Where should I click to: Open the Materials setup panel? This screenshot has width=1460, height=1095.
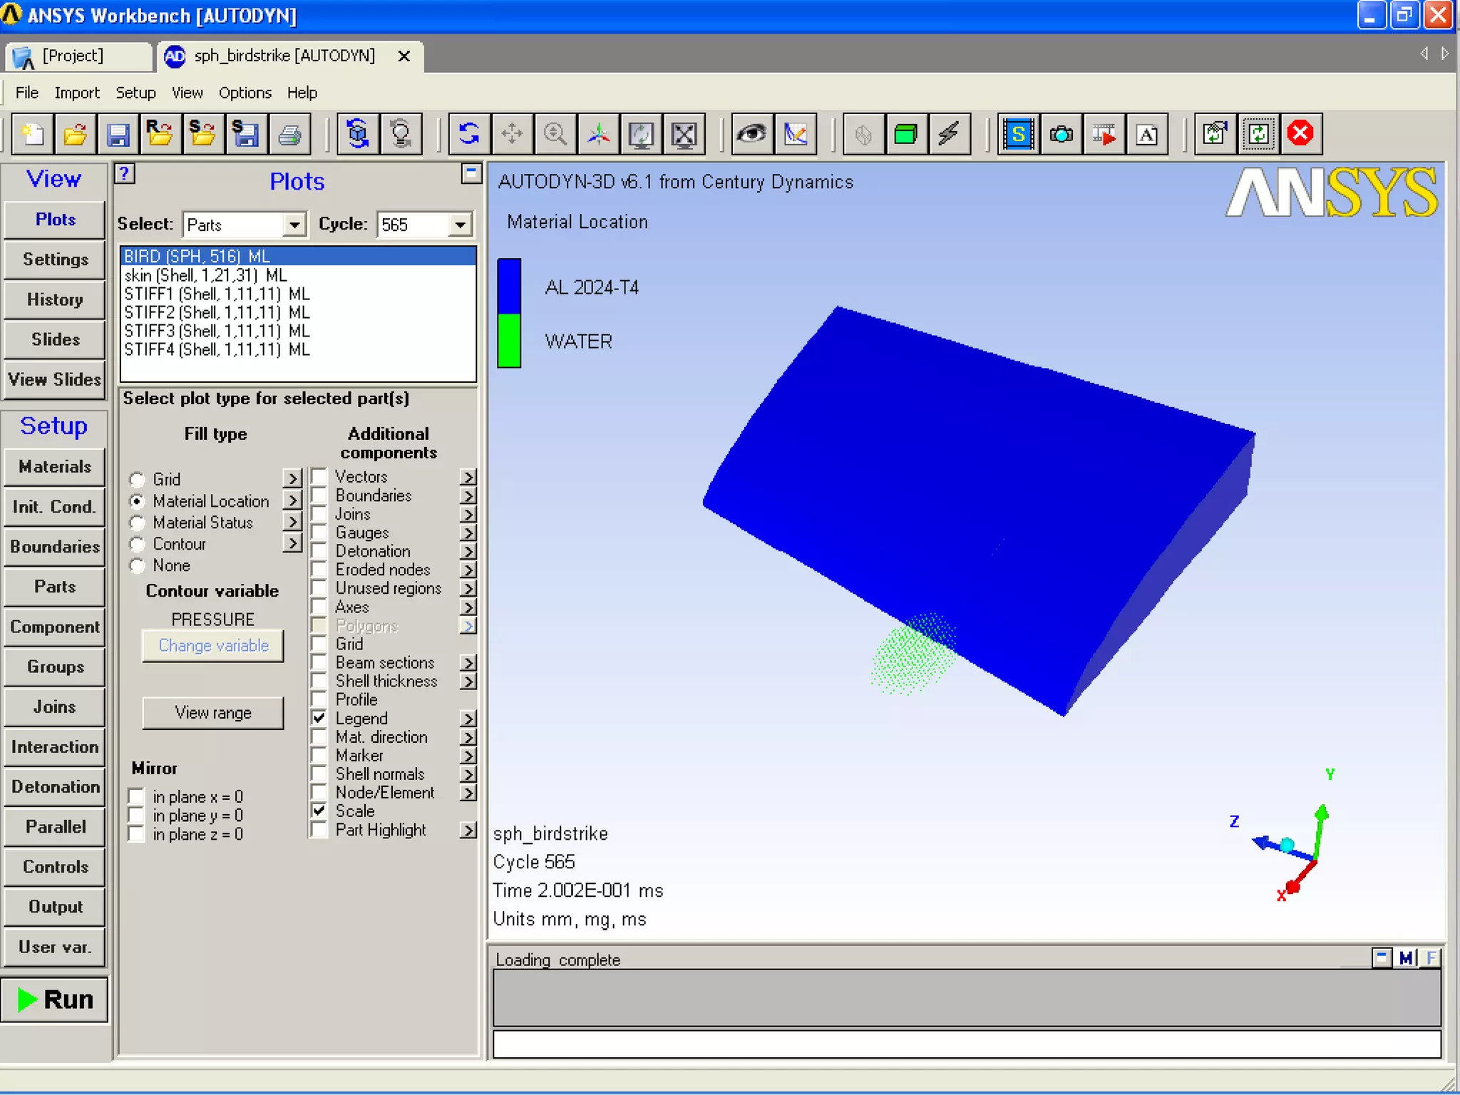55,467
